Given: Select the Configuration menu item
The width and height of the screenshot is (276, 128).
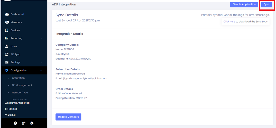Looking at the screenshot, I should 24,70.
